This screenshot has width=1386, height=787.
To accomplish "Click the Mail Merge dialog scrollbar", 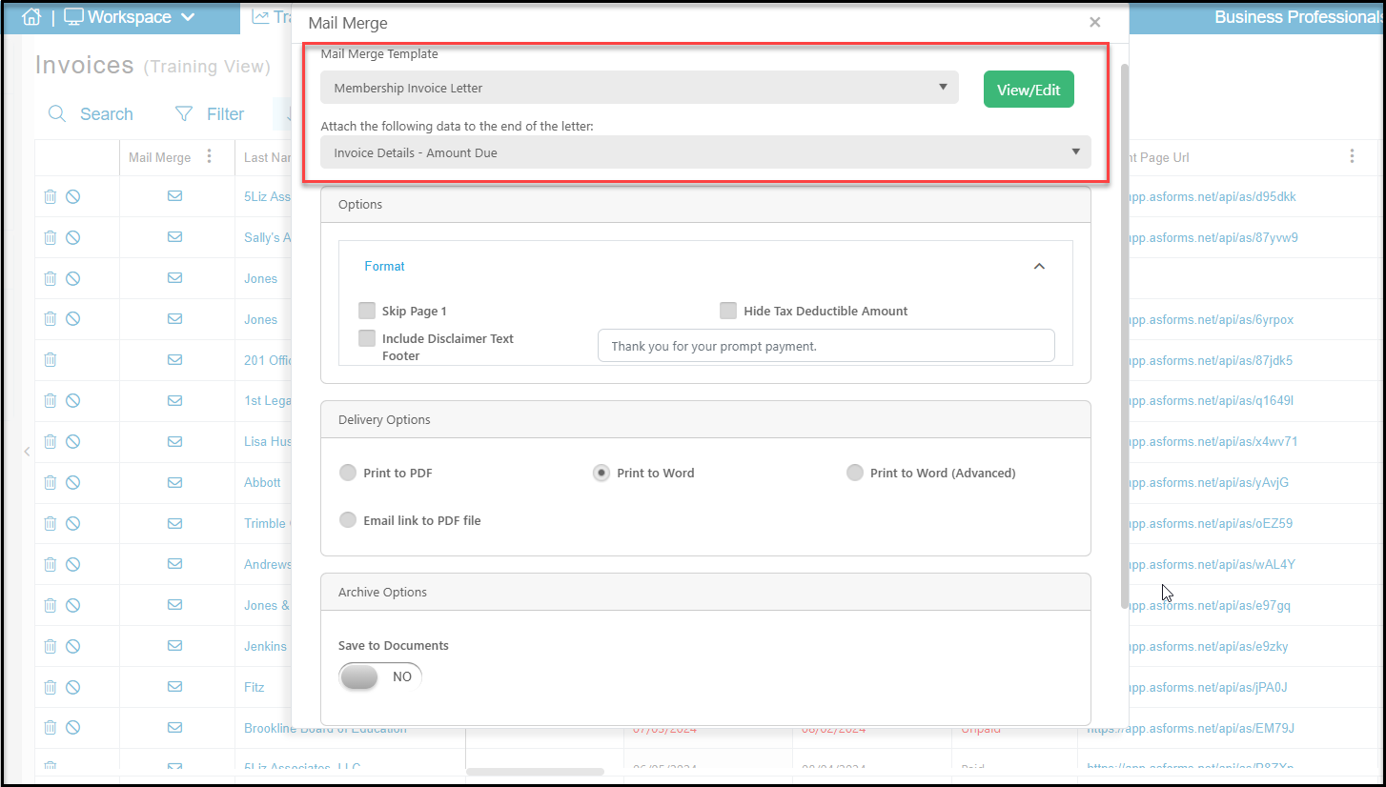I will 1125,335.
